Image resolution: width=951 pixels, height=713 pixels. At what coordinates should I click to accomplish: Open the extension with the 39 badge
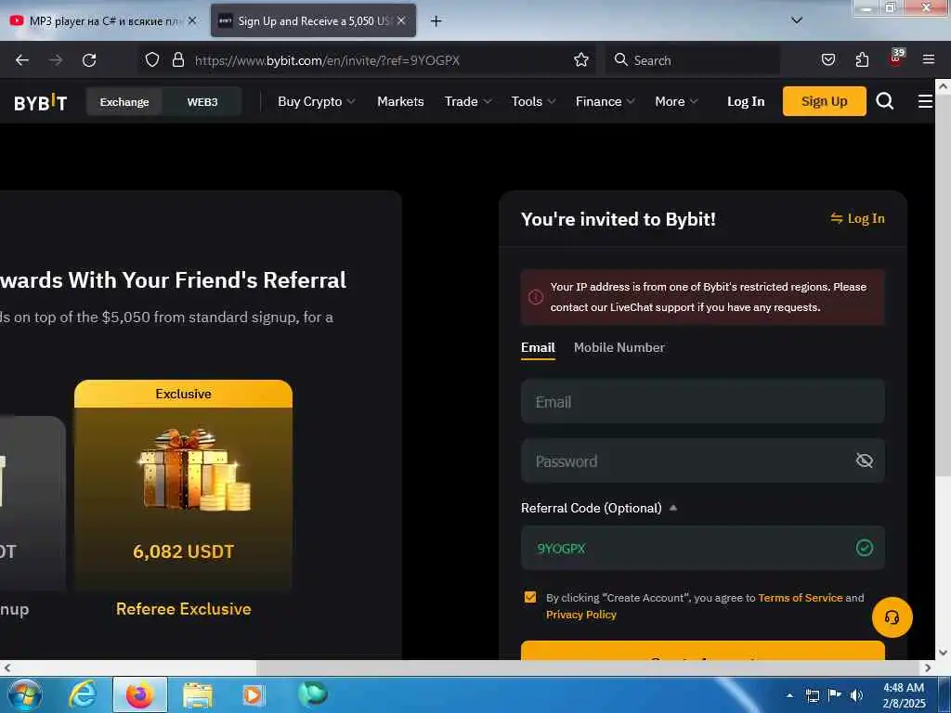[896, 58]
